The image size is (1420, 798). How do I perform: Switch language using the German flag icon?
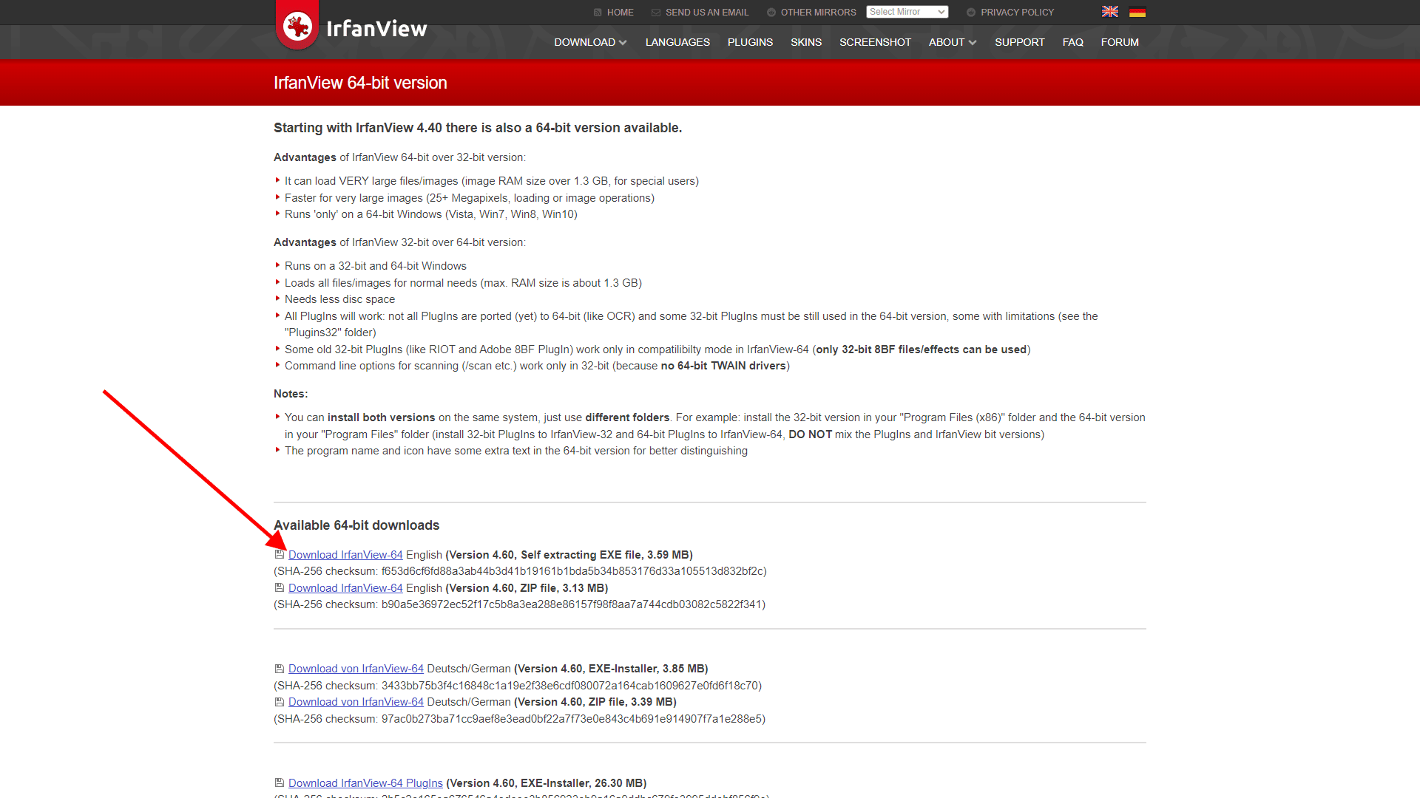pos(1137,12)
